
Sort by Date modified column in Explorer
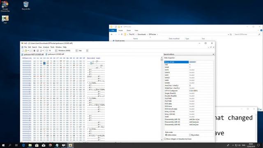(x=174, y=39)
